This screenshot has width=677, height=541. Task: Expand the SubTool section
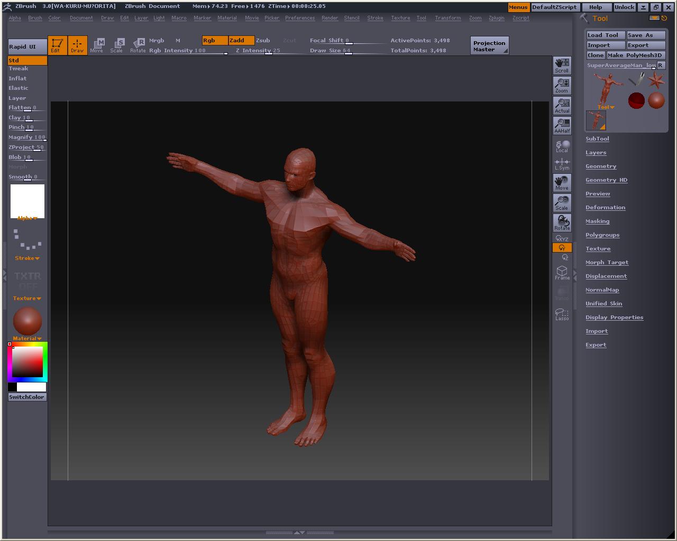point(597,139)
